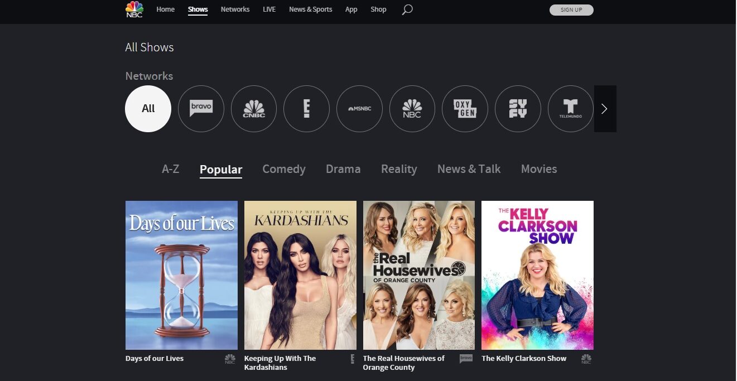Filter shows by SYFY network
This screenshot has width=737, height=381.
point(518,109)
